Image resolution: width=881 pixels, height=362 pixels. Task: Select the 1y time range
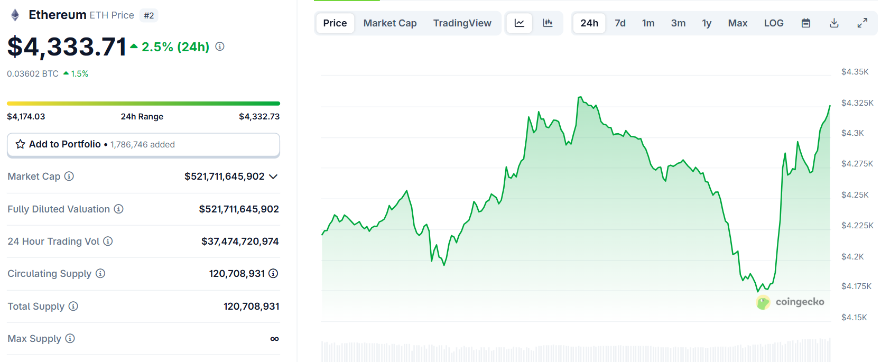707,23
